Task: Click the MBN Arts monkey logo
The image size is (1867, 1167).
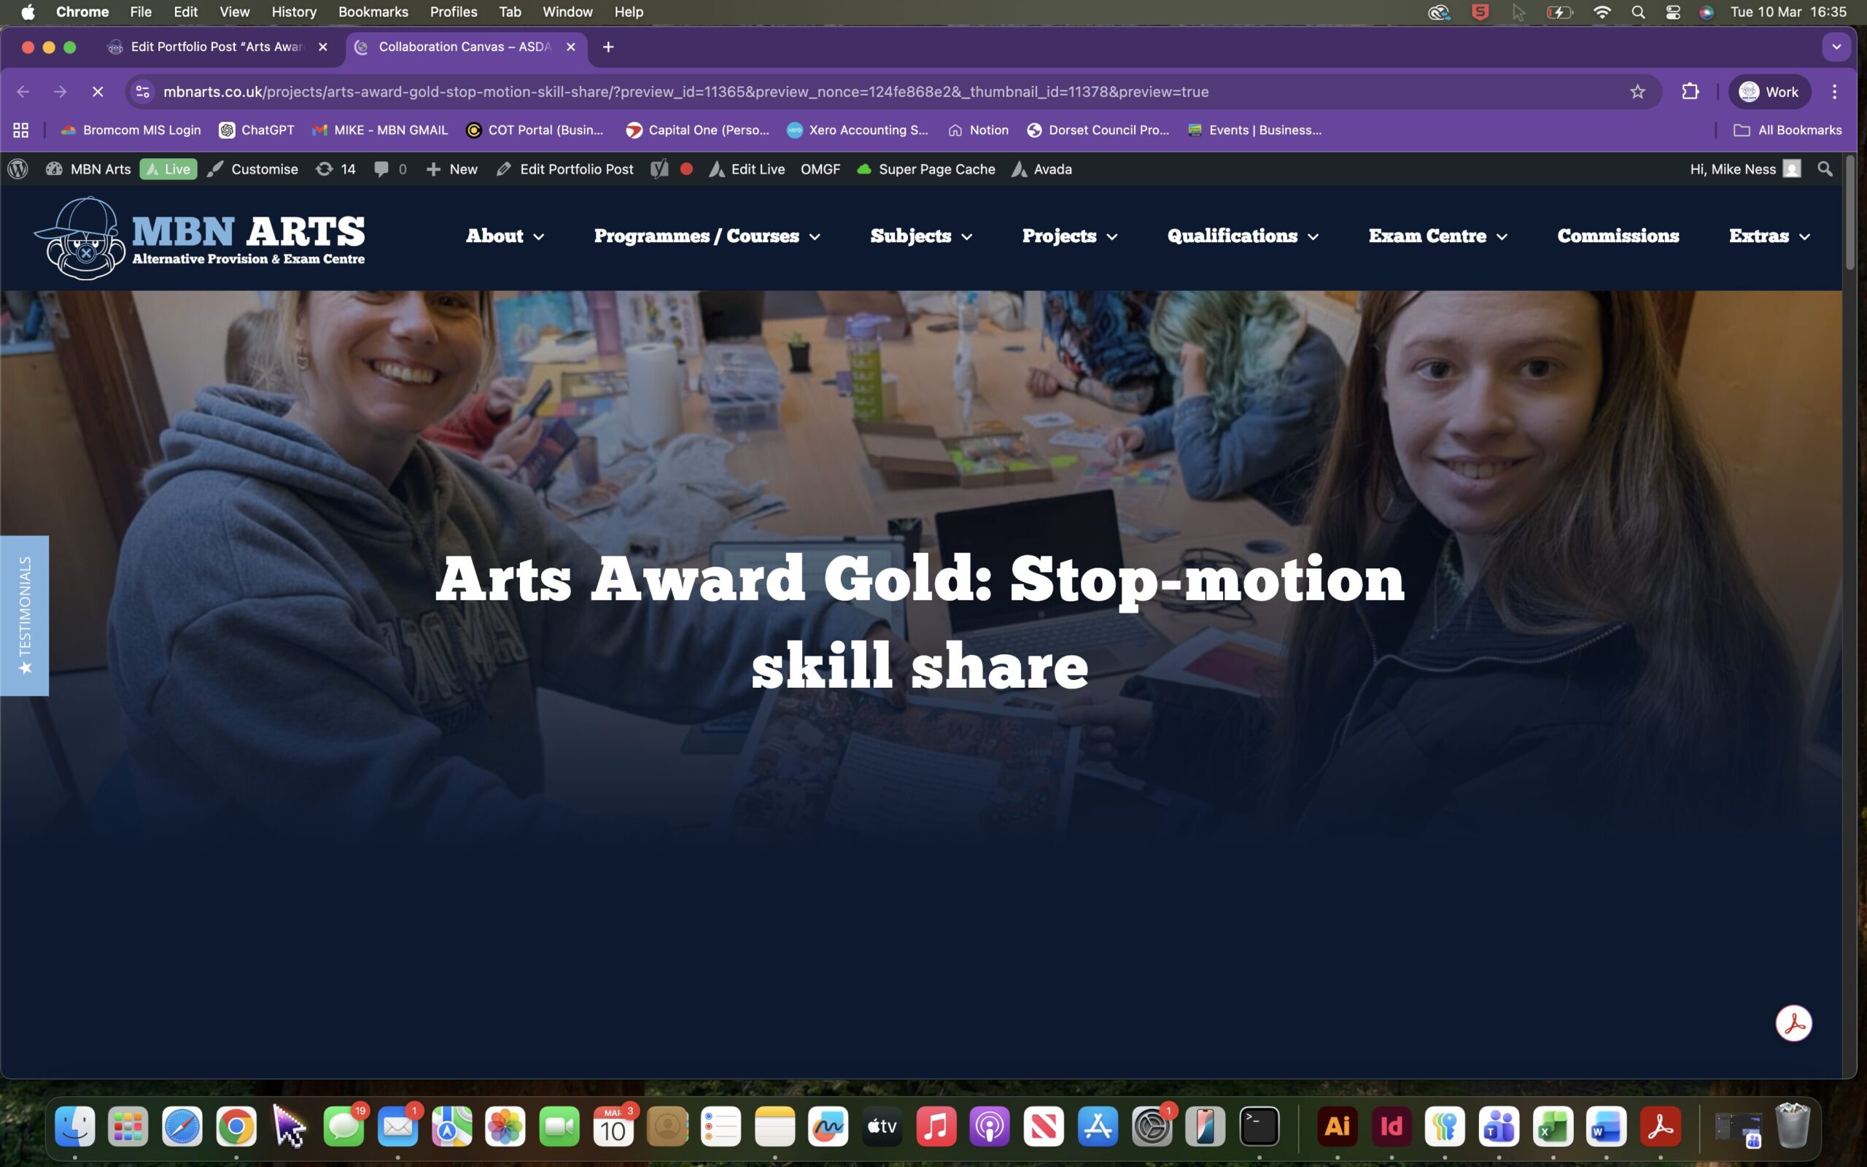Action: tap(80, 238)
